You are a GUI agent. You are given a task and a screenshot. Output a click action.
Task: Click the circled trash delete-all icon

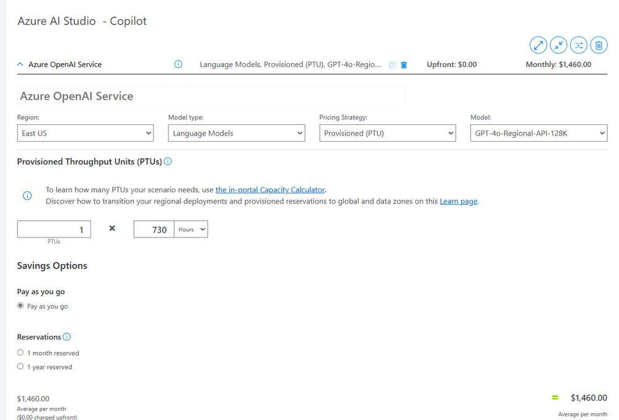599,45
